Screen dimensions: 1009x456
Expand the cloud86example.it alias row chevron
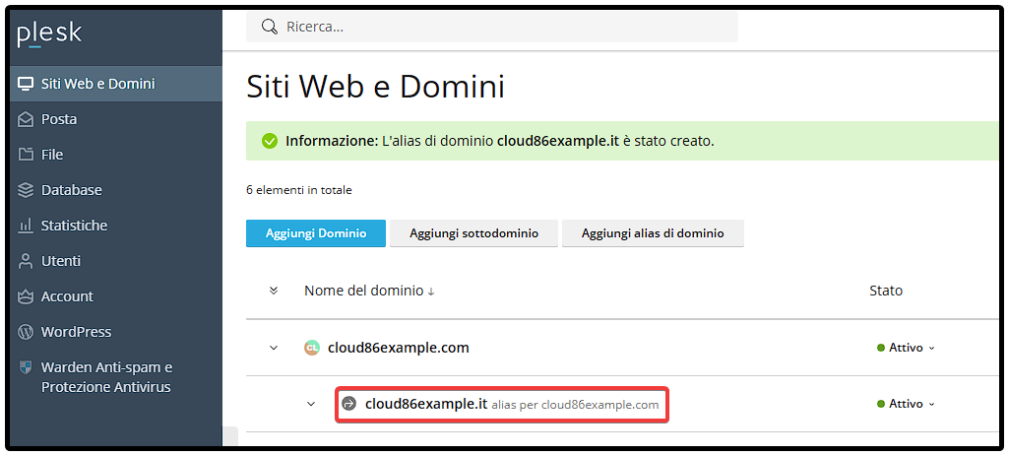tap(311, 404)
